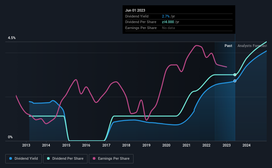Click the 2016 x-axis label
This screenshot has height=168, width=272.
pos(86,145)
